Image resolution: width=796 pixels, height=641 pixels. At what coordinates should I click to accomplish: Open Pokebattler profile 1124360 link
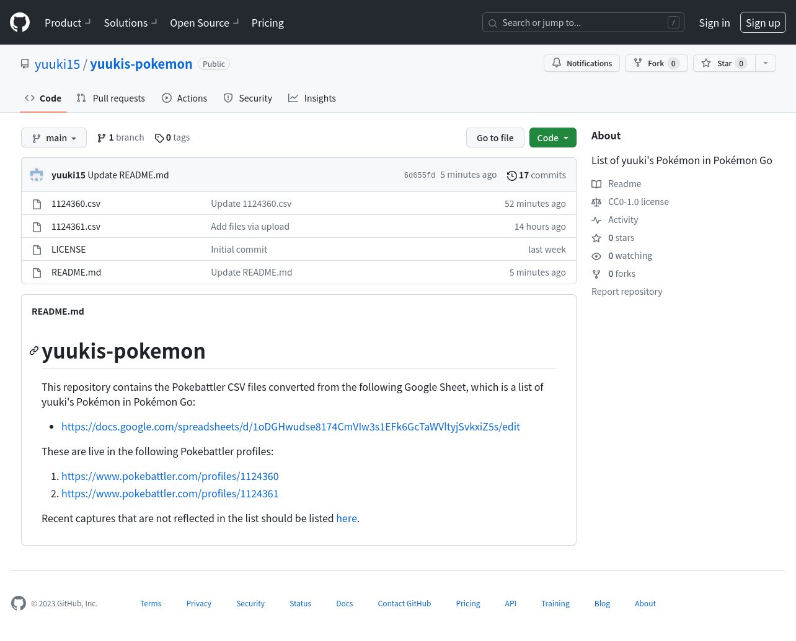point(170,476)
